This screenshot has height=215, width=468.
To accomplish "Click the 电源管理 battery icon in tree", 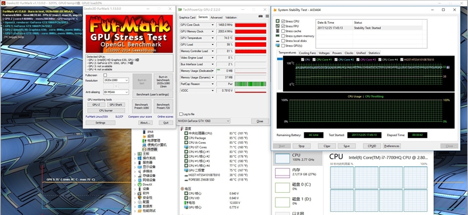I will point(144,140).
